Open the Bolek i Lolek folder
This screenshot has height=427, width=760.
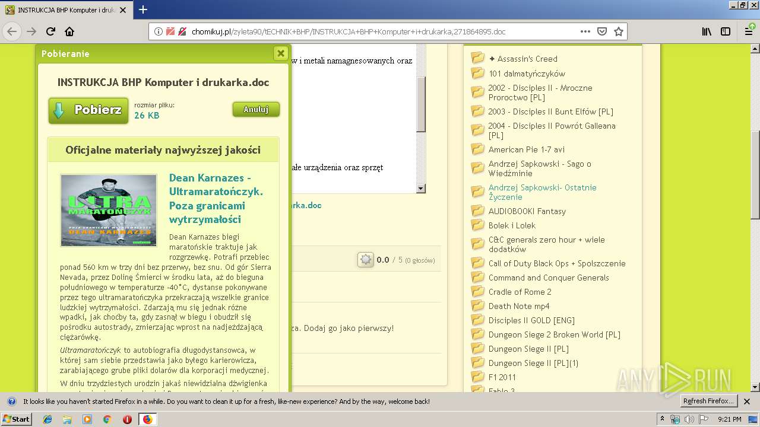(x=512, y=225)
